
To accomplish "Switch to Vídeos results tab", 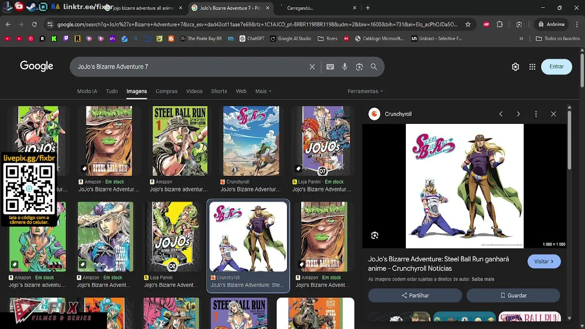I will pyautogui.click(x=194, y=91).
